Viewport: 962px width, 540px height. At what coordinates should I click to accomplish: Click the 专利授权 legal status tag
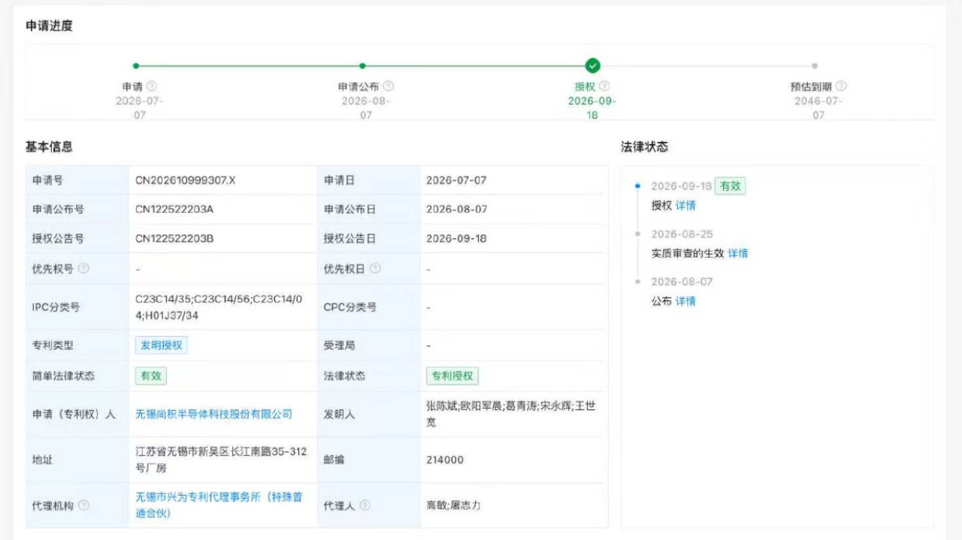click(x=452, y=376)
